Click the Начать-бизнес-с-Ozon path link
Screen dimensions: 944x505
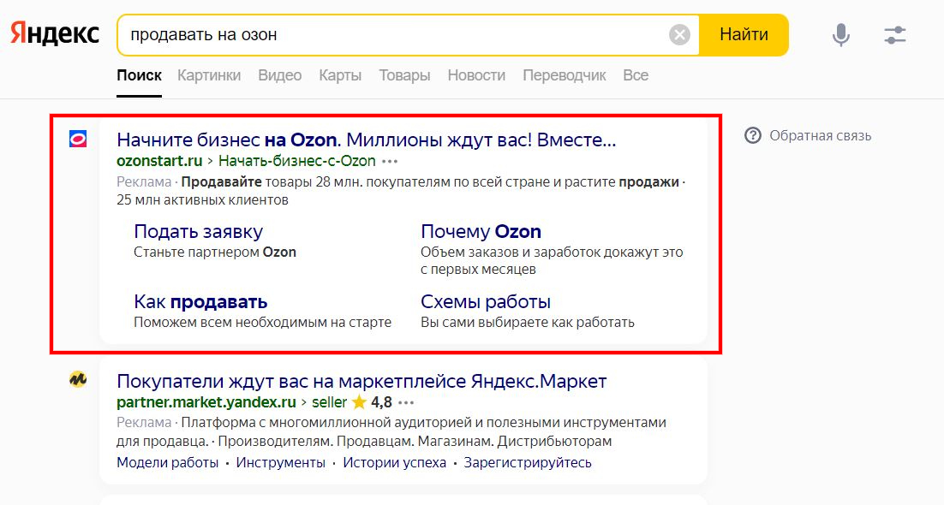[x=296, y=161]
